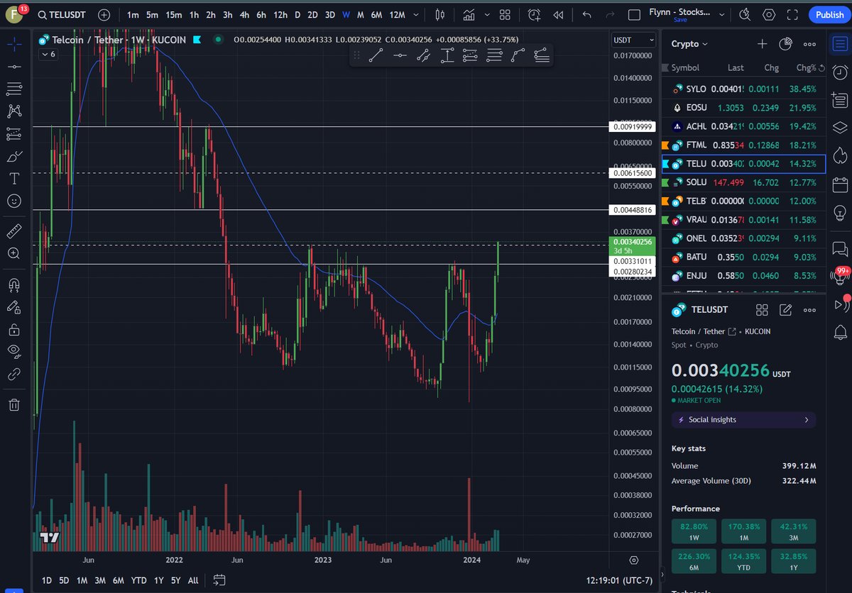Open notifications bell panel
Image resolution: width=852 pixels, height=593 pixels.
[x=840, y=331]
